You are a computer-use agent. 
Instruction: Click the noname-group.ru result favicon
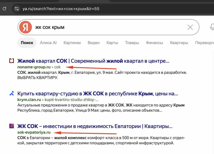12,61
